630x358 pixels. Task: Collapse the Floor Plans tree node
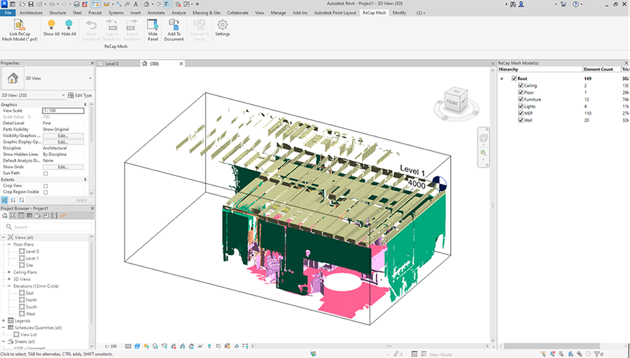click(9, 245)
